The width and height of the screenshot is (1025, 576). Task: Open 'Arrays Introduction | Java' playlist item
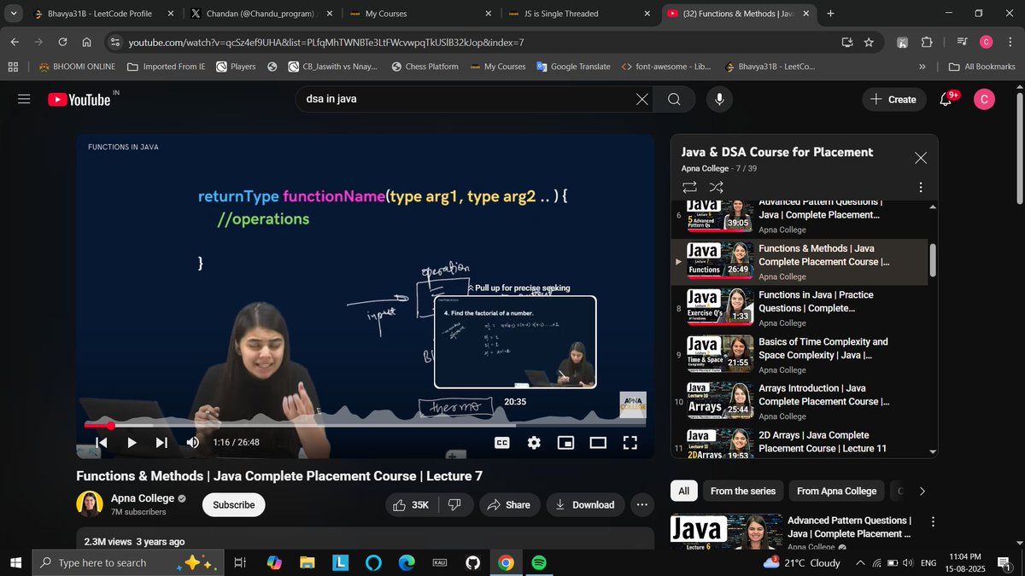(799, 401)
